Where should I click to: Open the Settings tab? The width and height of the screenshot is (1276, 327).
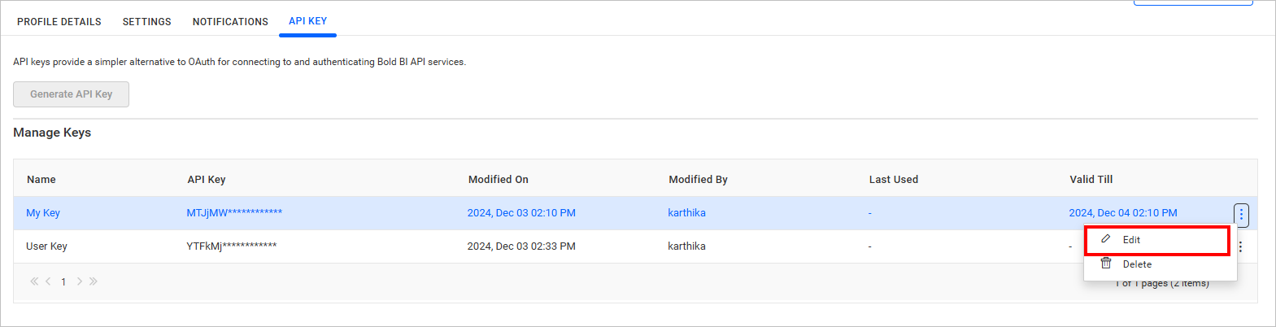pyautogui.click(x=146, y=22)
